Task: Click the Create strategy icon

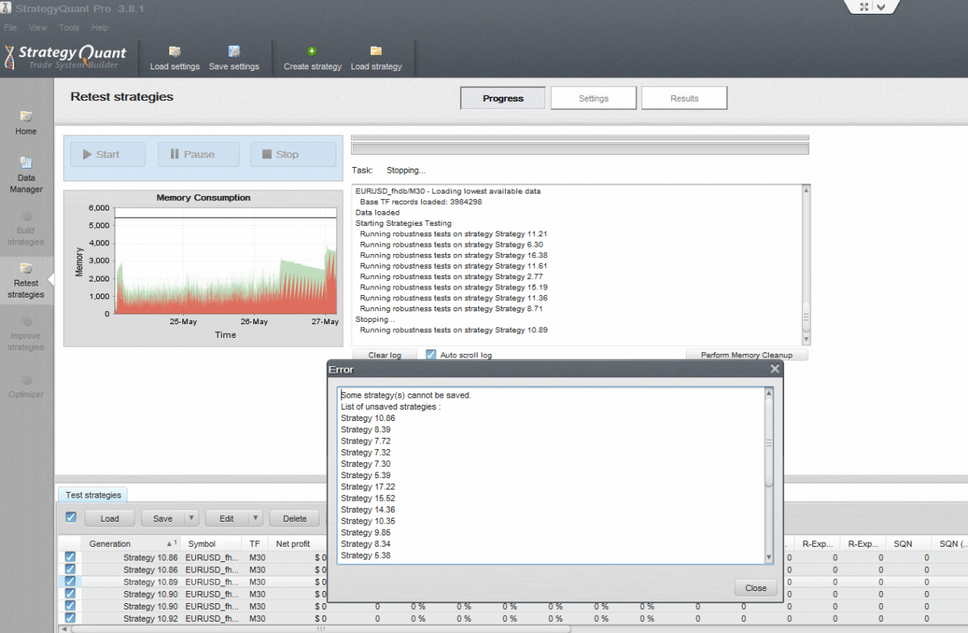Action: point(312,51)
